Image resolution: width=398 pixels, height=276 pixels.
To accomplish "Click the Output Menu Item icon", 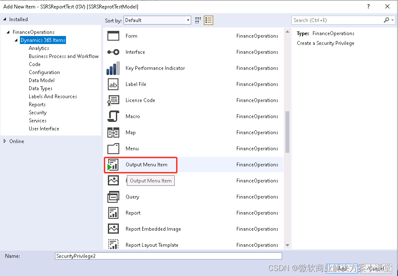I will point(113,165).
